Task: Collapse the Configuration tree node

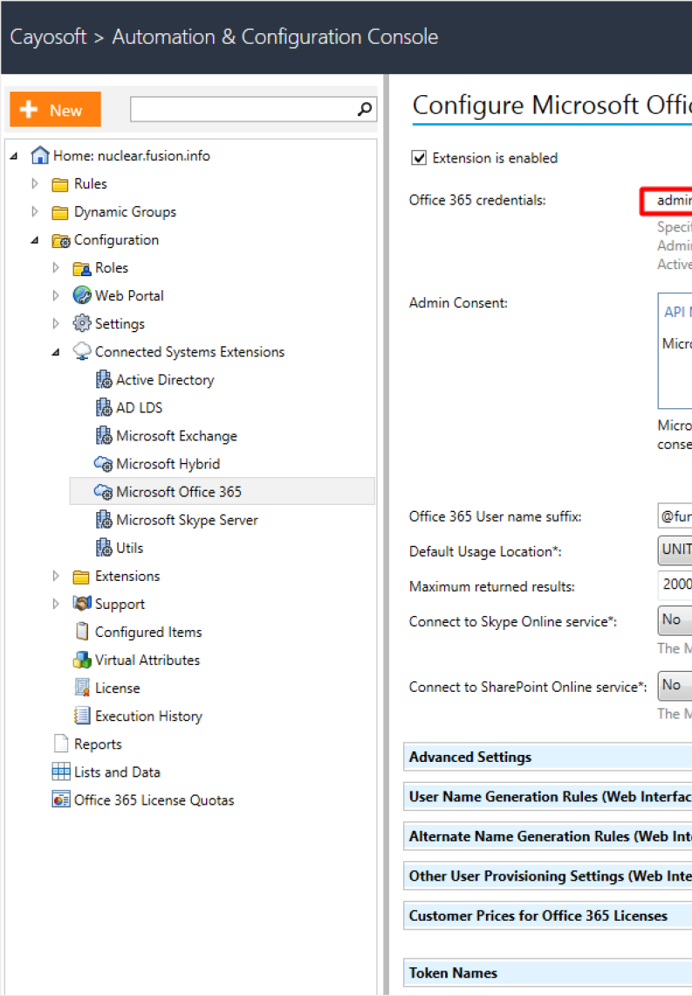Action: [x=35, y=240]
